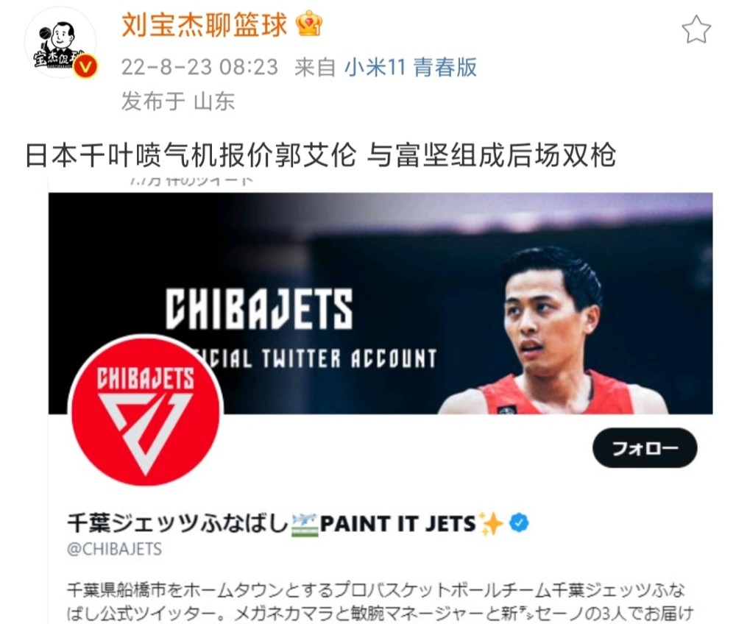The image size is (736, 624).
Task: Click the crown membership icon
Action: click(x=309, y=24)
